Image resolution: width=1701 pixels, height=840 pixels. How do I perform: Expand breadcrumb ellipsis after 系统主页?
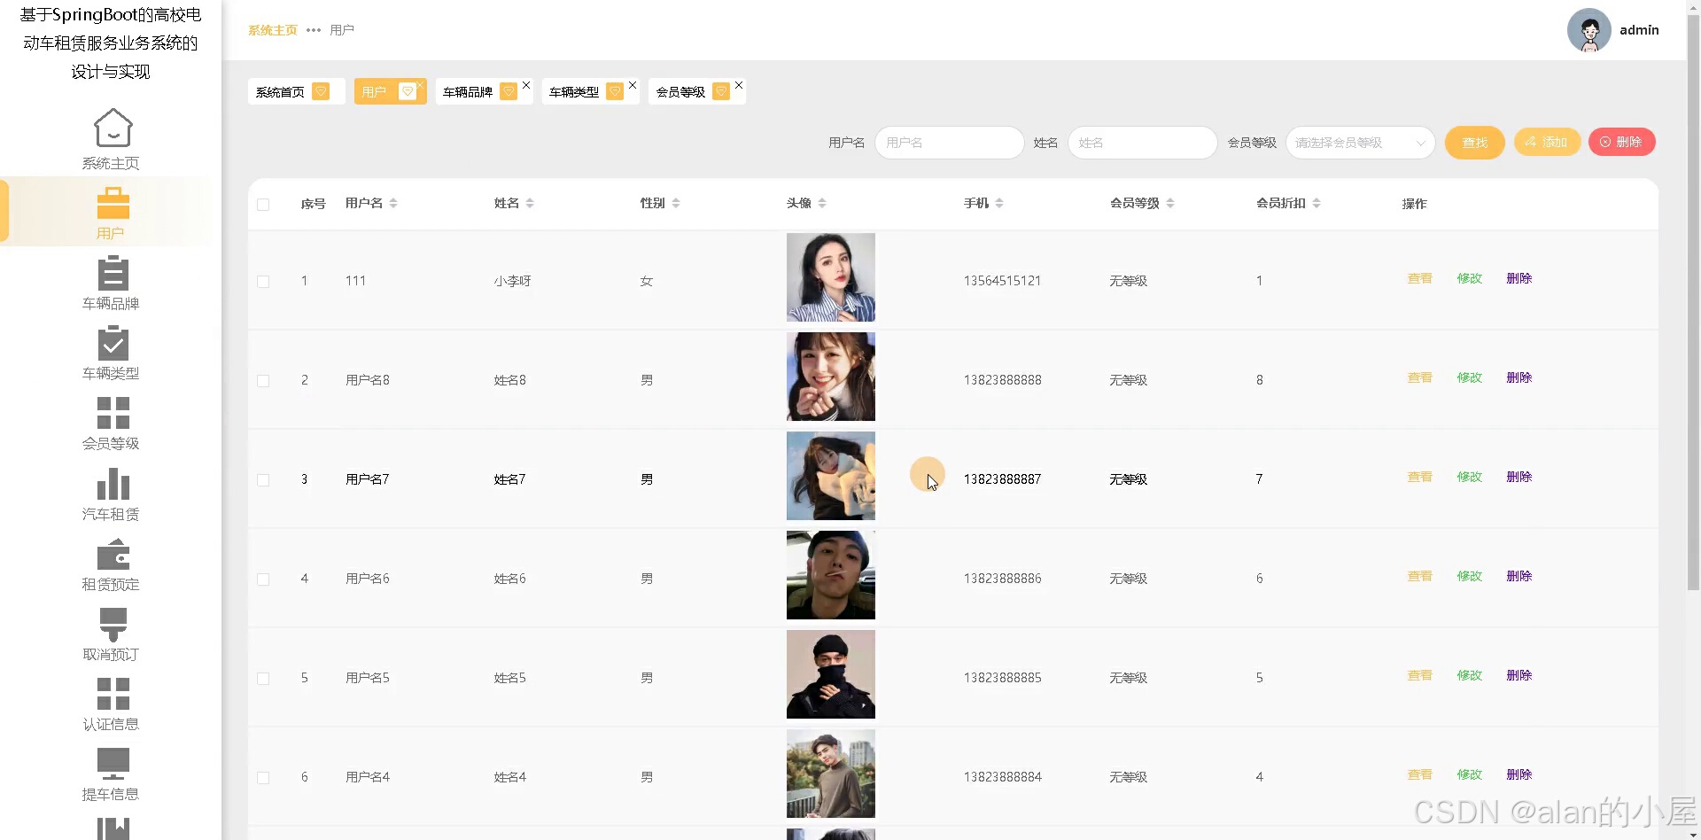(314, 30)
